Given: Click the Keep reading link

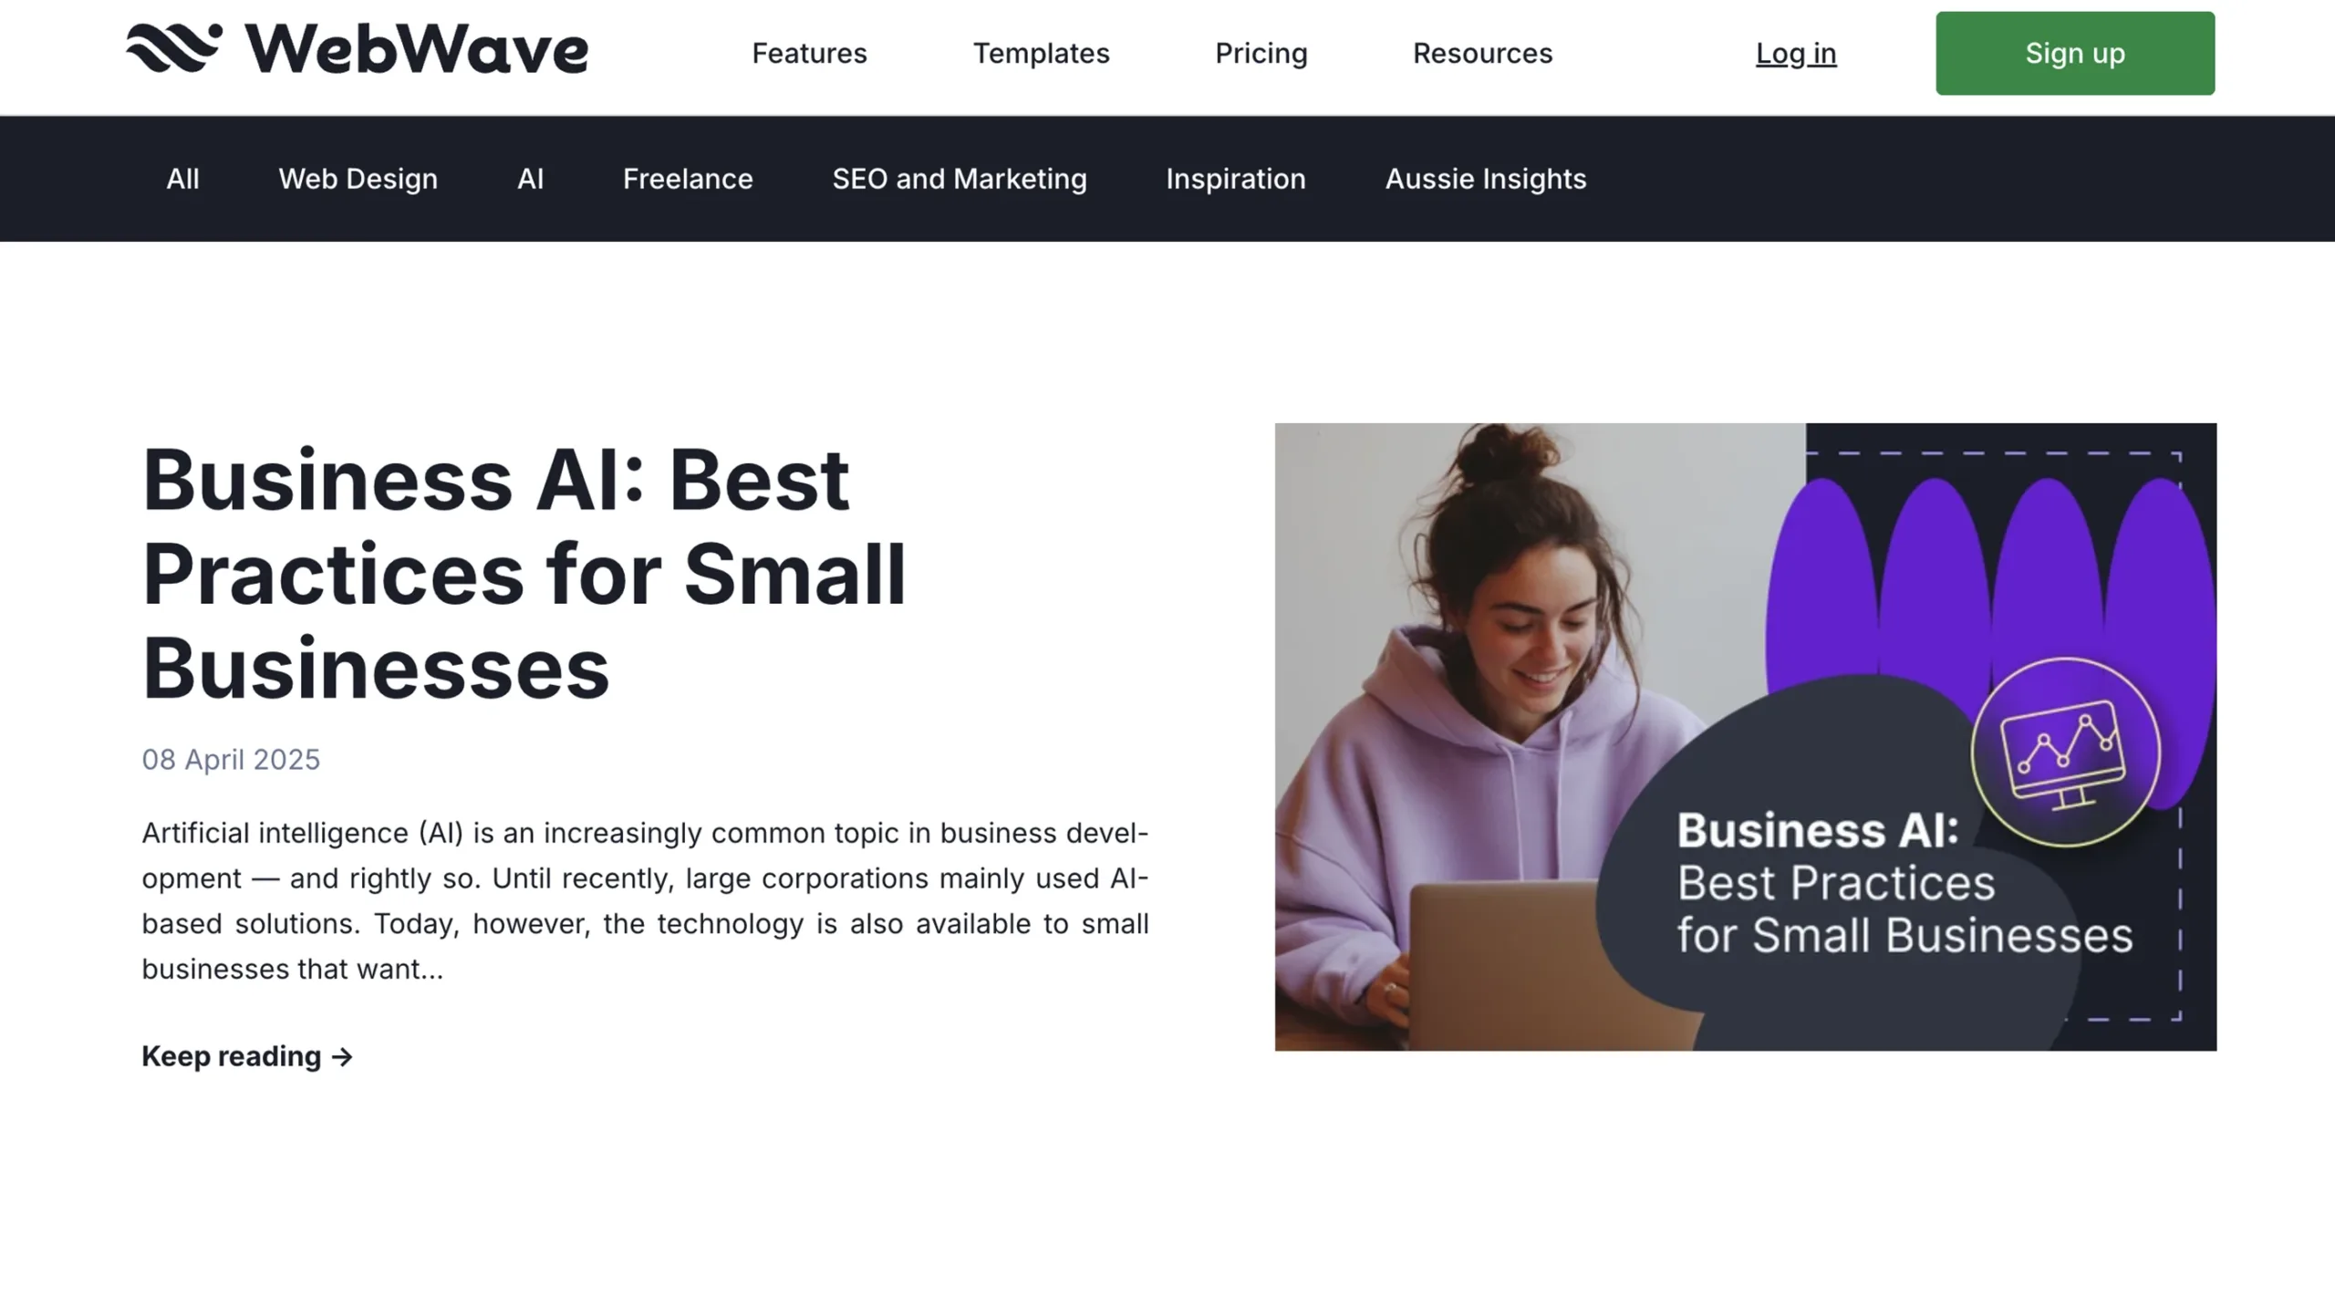Looking at the screenshot, I should [246, 1056].
